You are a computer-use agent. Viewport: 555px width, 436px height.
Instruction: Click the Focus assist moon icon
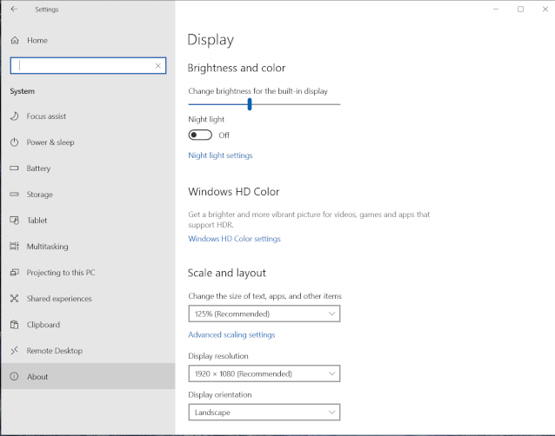pyautogui.click(x=15, y=116)
